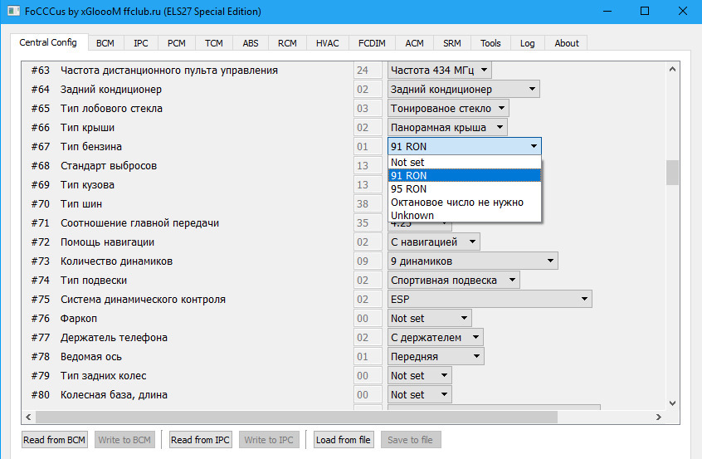
Task: Open the Фаркоп 'Not set' dropdown
Action: coord(429,319)
